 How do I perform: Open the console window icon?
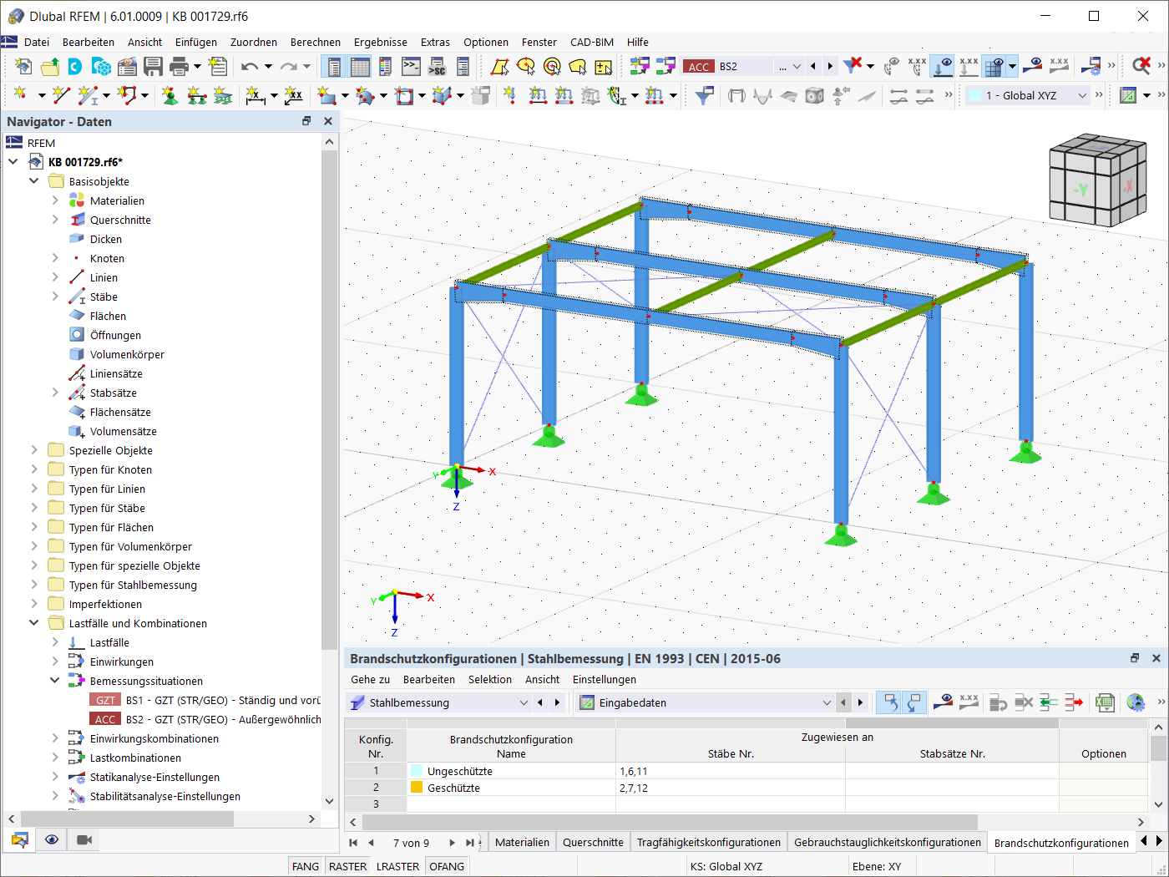[411, 66]
